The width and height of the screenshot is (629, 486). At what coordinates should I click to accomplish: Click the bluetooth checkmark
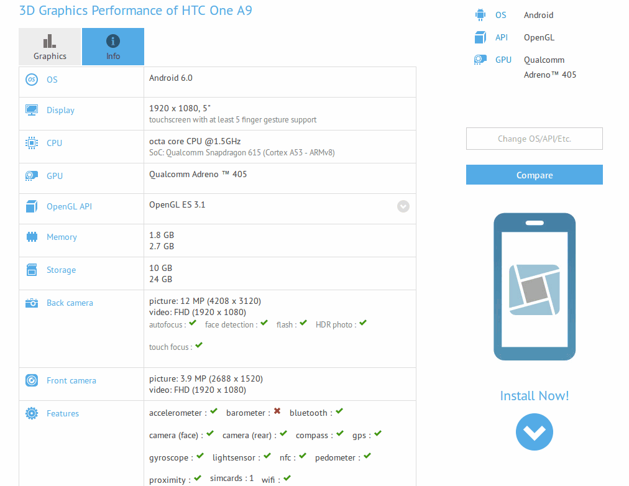pos(339,411)
